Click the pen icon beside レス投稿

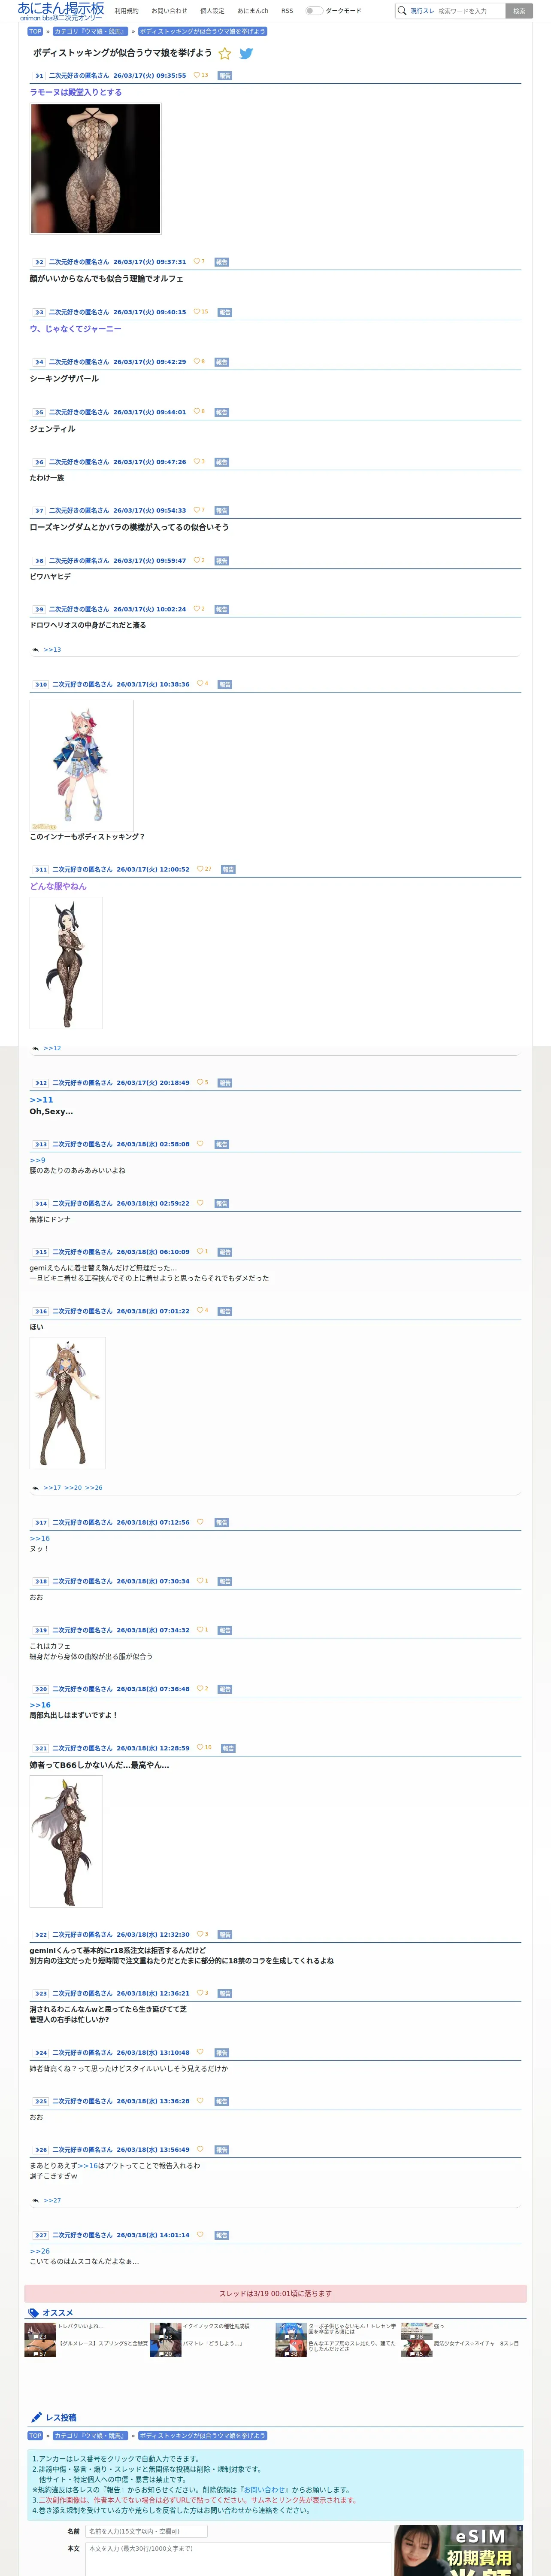click(x=37, y=2417)
